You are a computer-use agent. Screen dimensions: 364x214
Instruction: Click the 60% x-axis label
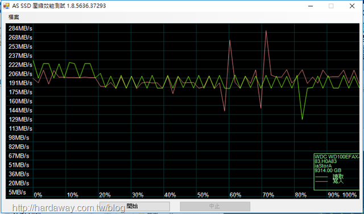coord(235,195)
